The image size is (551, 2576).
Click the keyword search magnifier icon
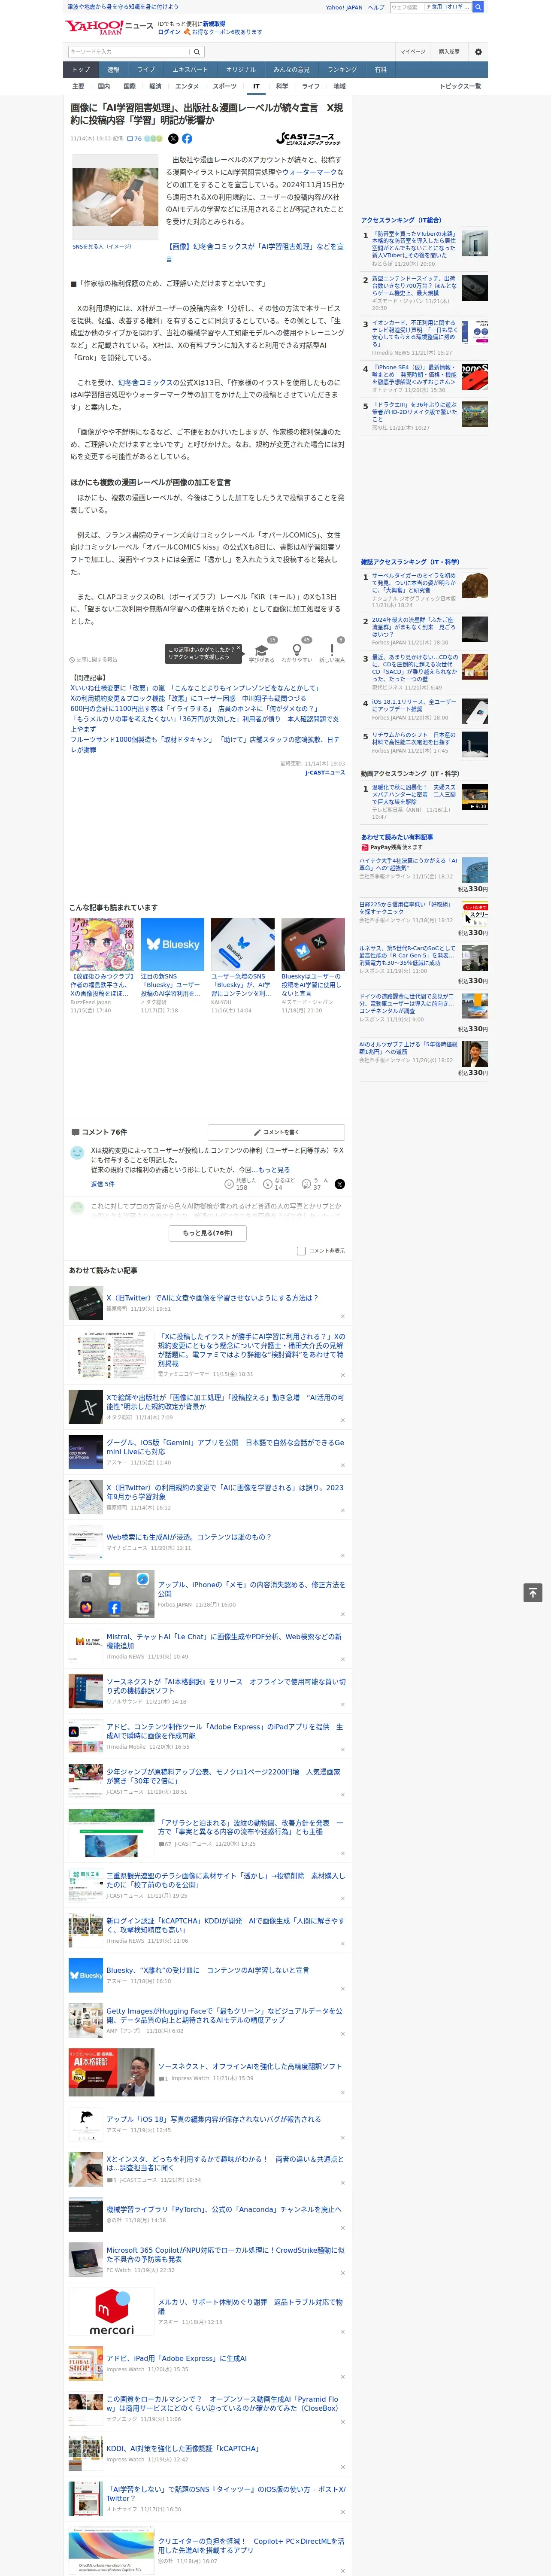click(197, 52)
